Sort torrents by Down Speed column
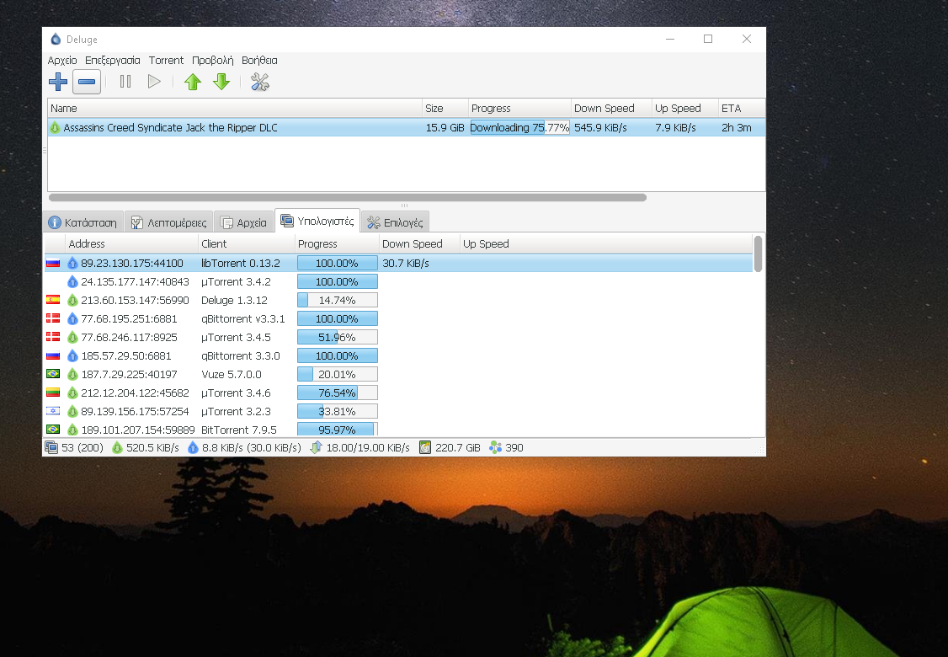Screen dimensions: 948x657 point(604,108)
